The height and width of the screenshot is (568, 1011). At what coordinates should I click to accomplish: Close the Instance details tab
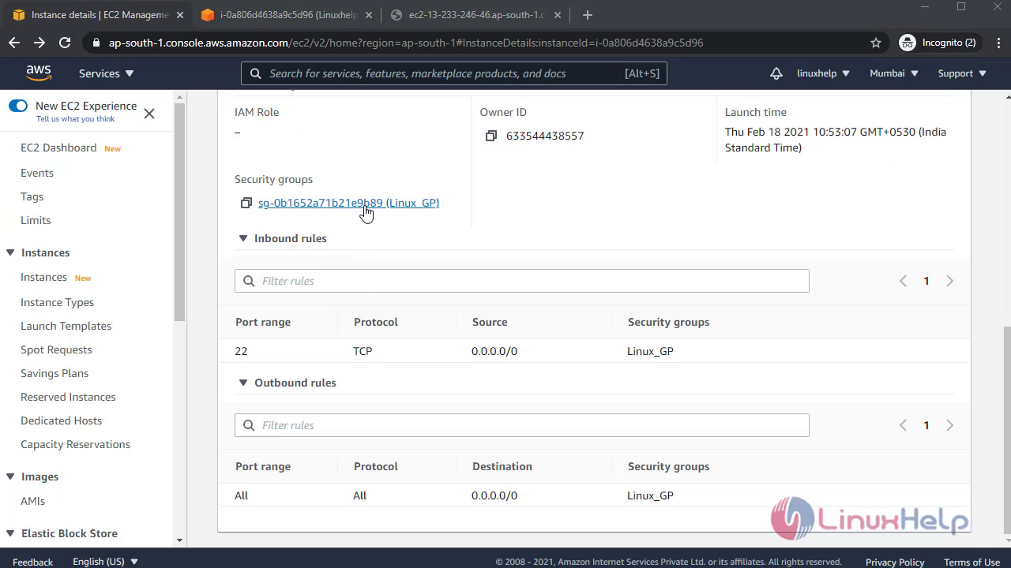click(x=180, y=15)
